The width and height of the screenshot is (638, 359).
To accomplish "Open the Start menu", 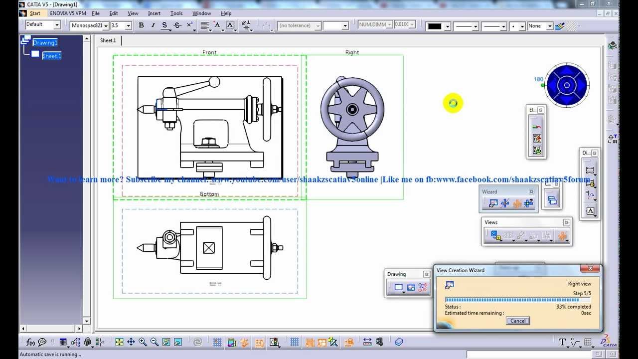I will 35,13.
